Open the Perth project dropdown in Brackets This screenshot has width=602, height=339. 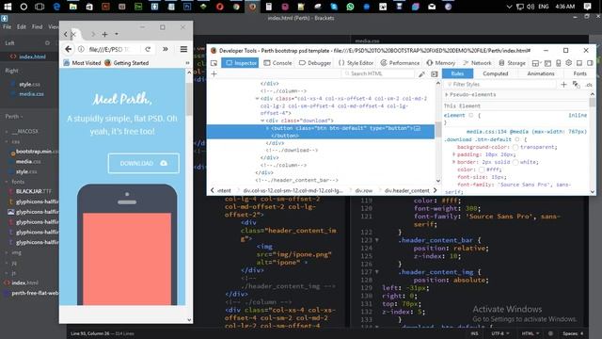coord(14,117)
